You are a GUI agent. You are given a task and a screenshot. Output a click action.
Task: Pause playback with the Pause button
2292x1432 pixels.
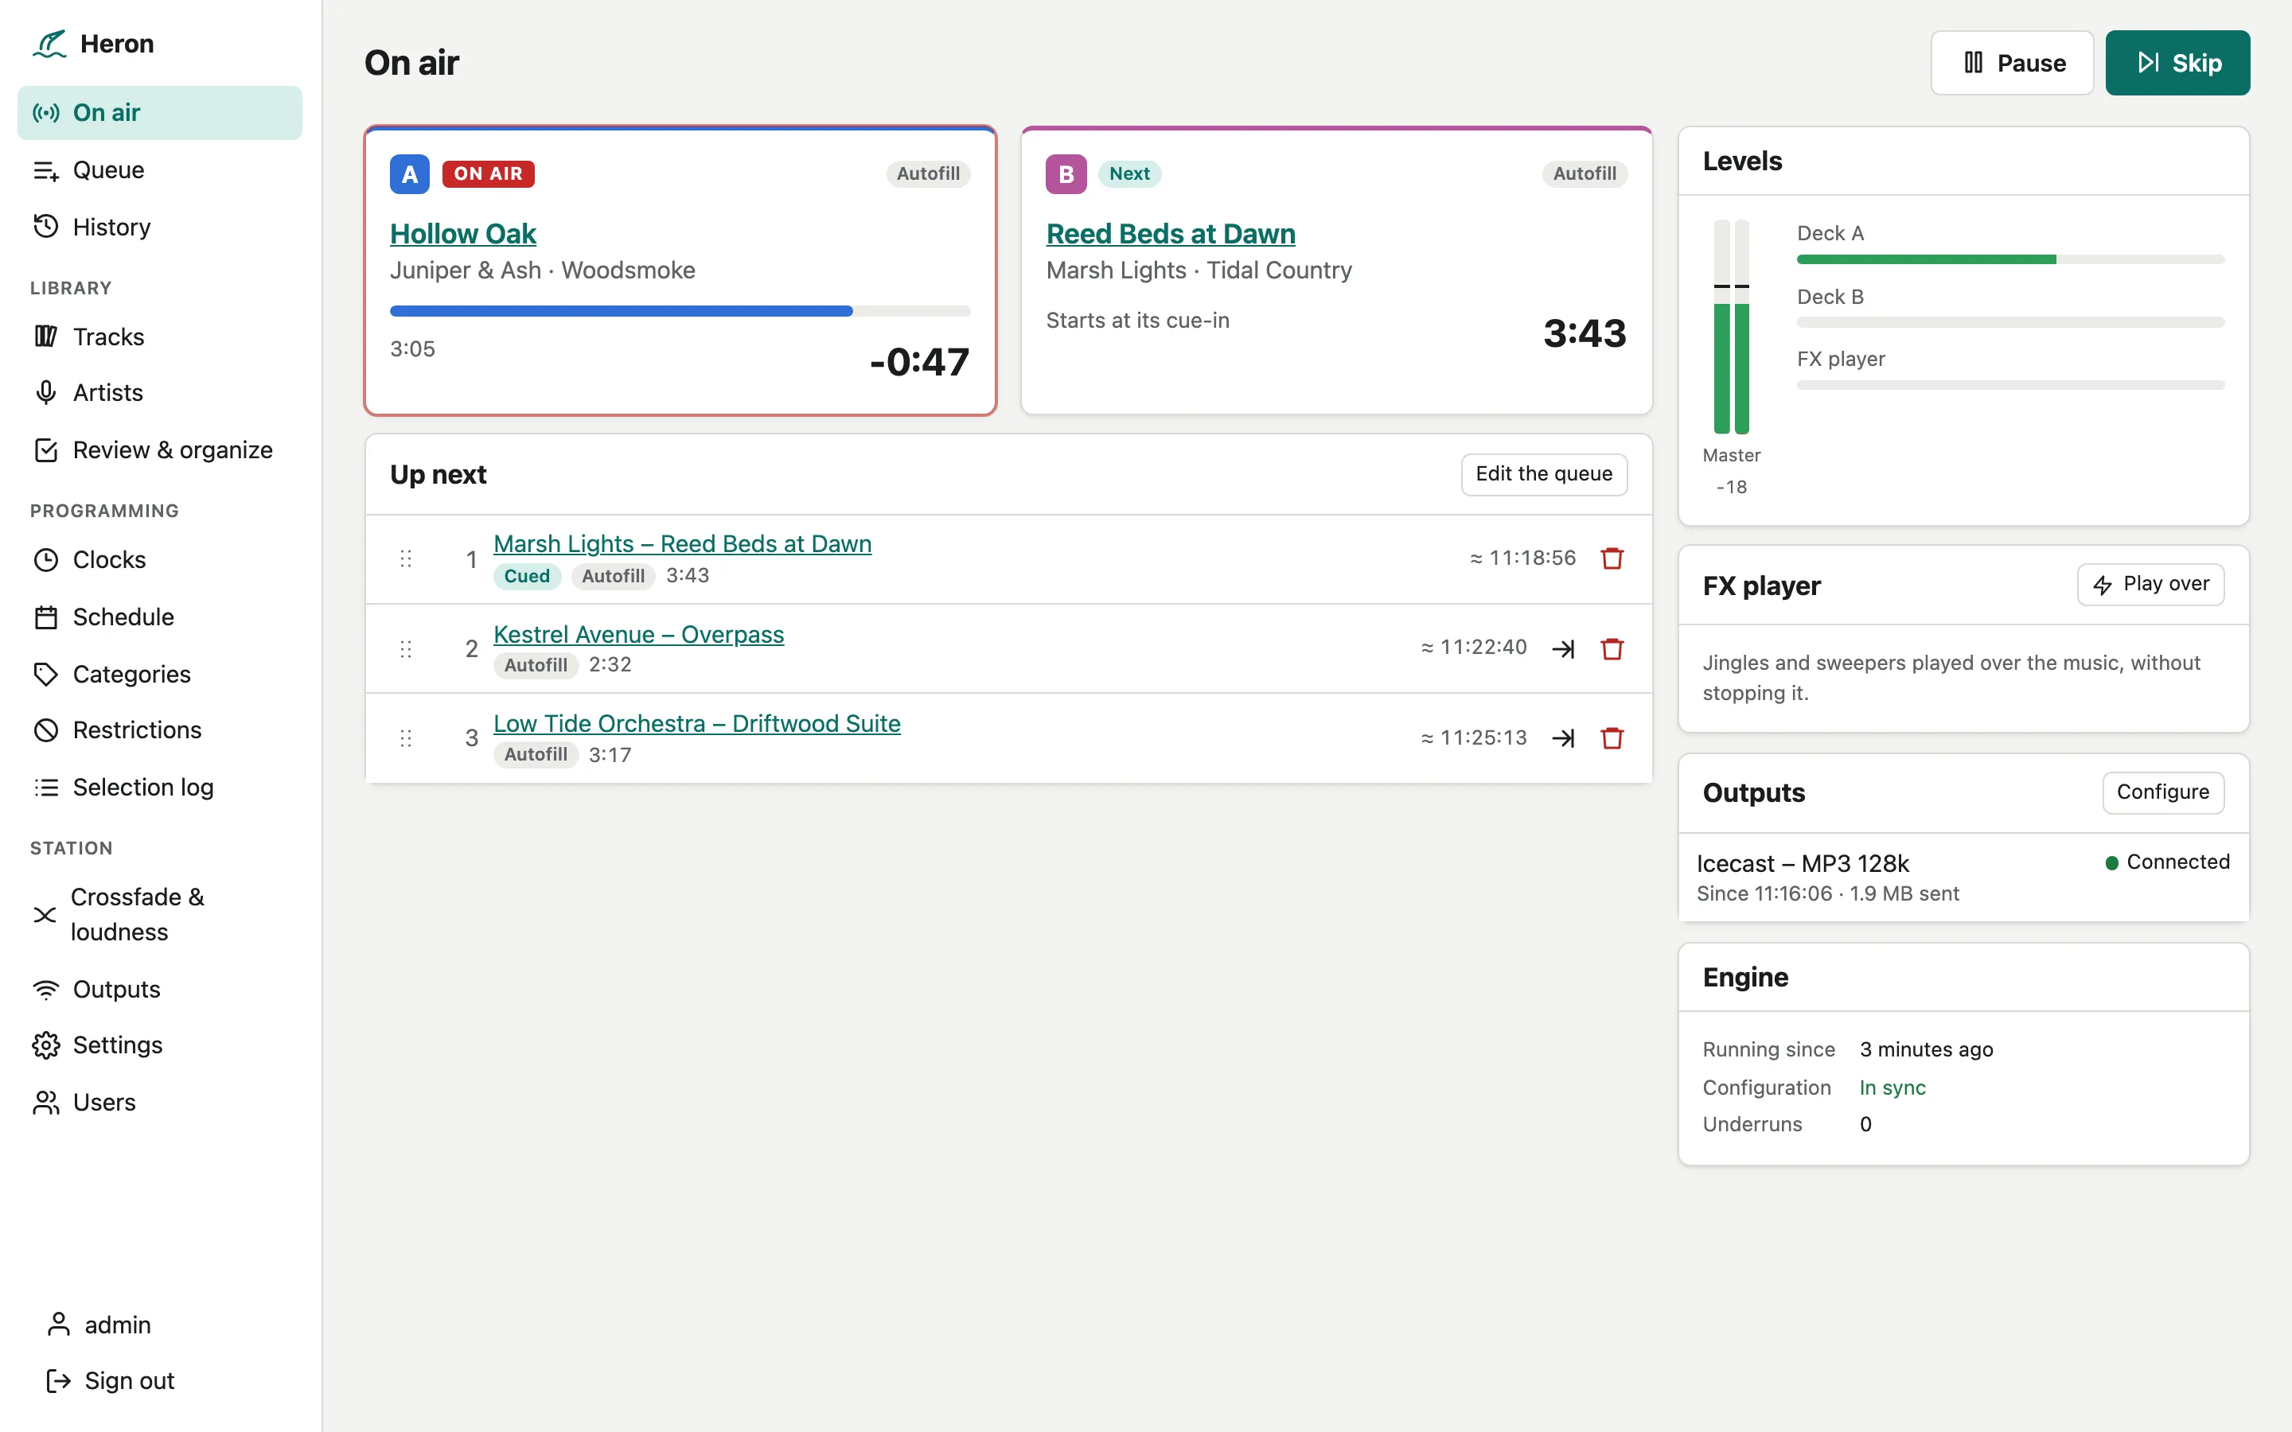click(x=2012, y=63)
